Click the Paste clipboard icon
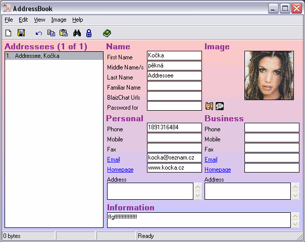The height and width of the screenshot is (242, 305). coord(64,33)
